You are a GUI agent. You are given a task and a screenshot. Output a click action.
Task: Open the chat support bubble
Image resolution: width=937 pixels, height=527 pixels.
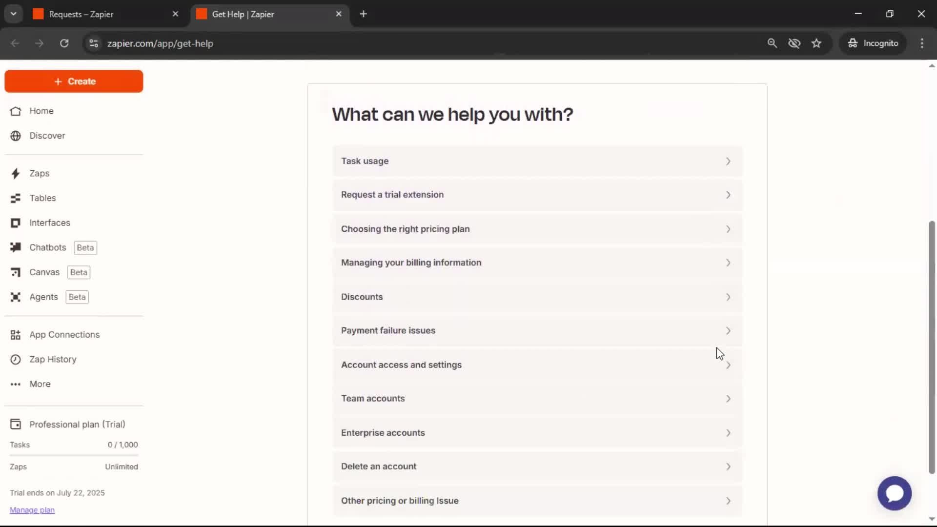(x=894, y=493)
